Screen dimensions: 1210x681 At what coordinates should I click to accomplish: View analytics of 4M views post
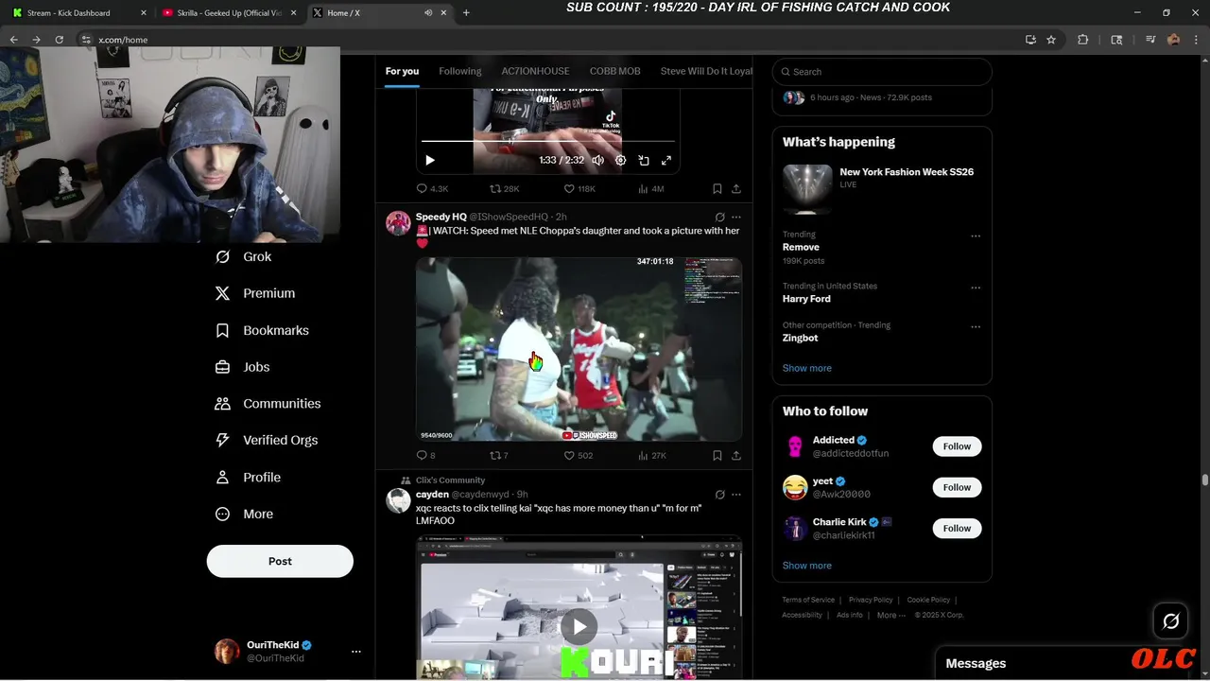651,189
